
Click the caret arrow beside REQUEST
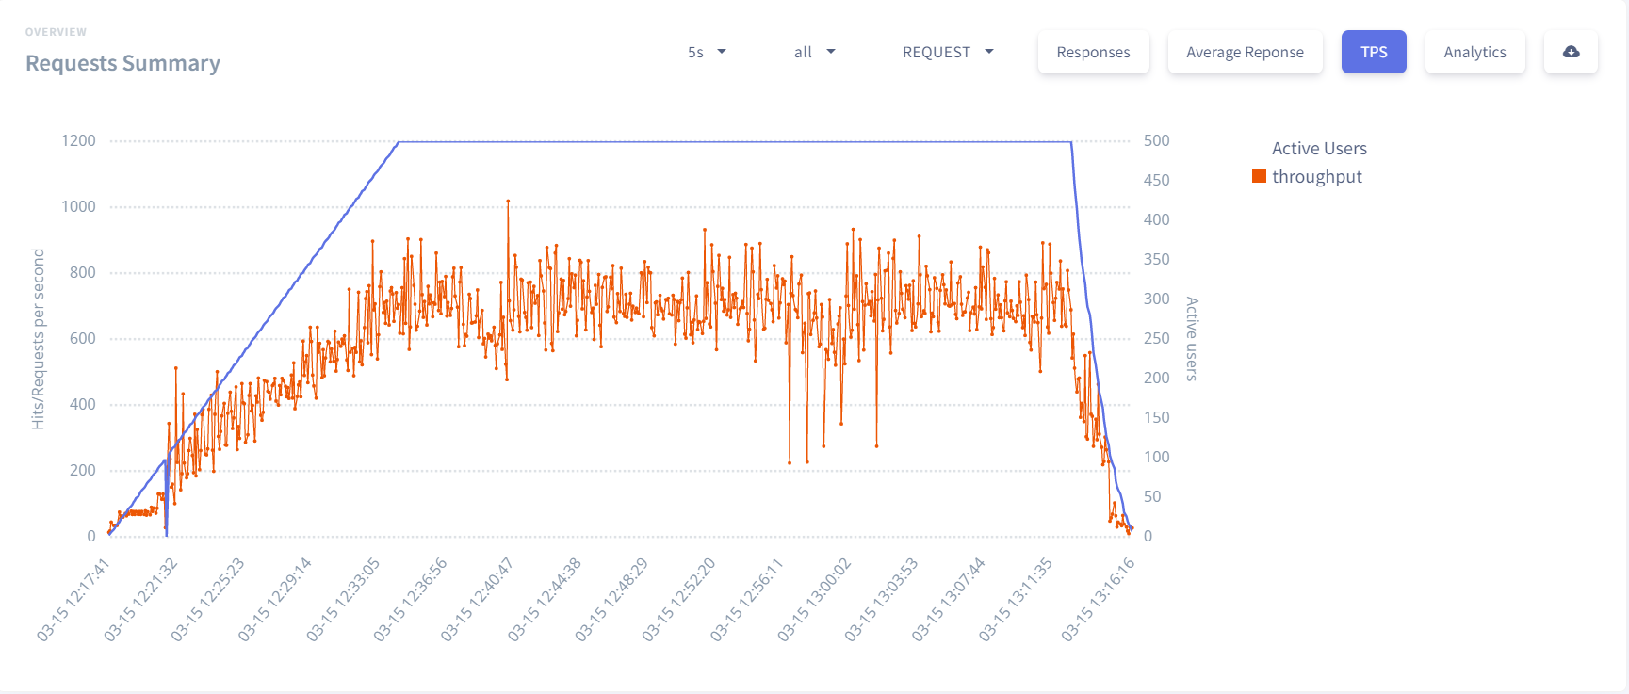click(989, 52)
